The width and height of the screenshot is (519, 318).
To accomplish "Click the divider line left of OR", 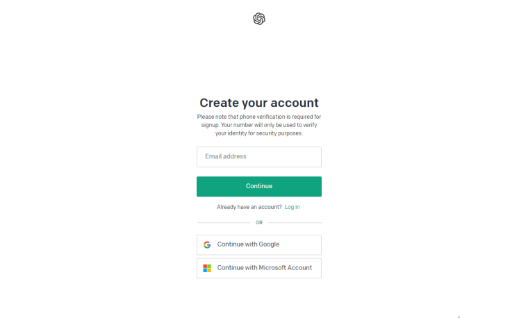I will pos(224,222).
